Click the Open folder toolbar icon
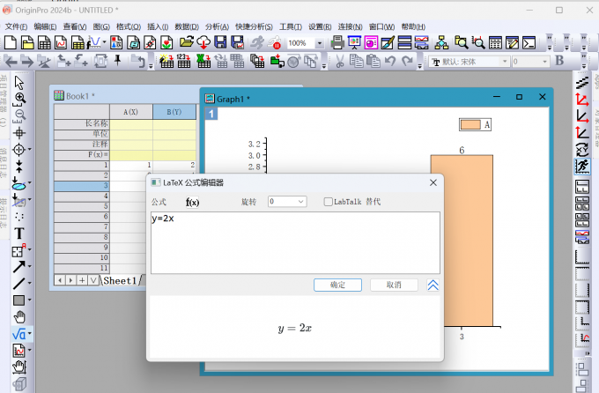The image size is (599, 393). (x=187, y=42)
